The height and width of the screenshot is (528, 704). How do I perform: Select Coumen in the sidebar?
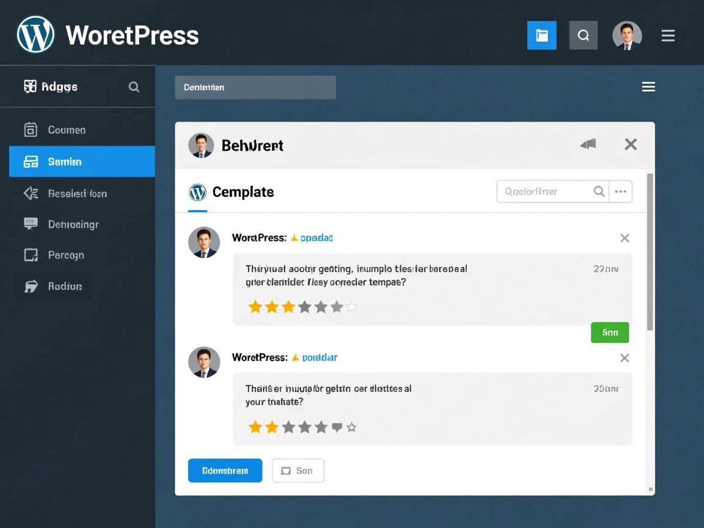tap(66, 130)
